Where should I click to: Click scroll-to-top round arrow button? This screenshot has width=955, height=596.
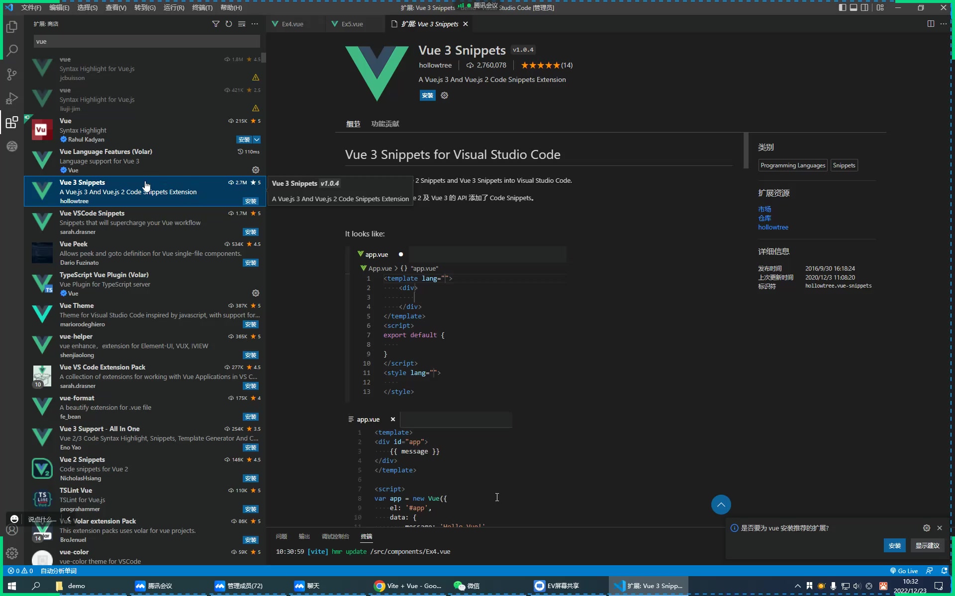pos(721,505)
